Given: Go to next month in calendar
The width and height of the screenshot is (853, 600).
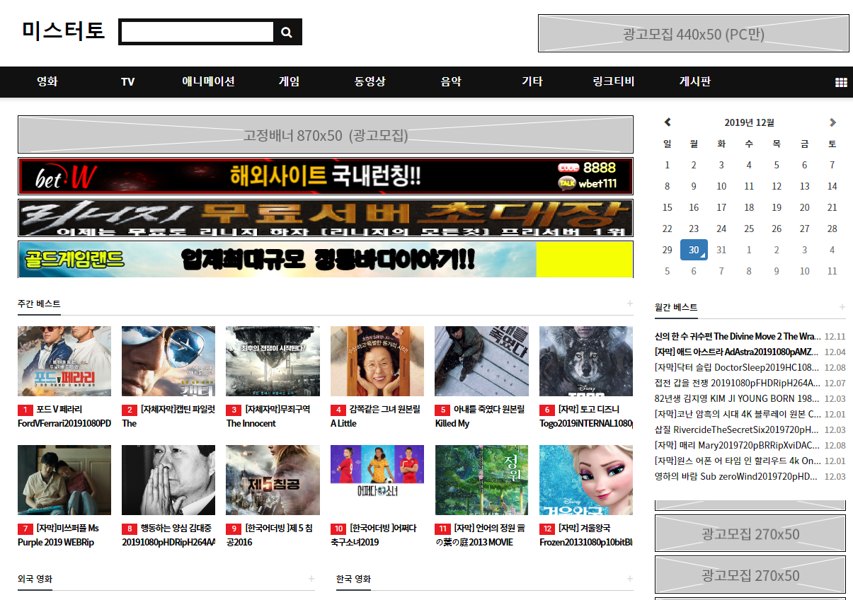Looking at the screenshot, I should tap(832, 122).
